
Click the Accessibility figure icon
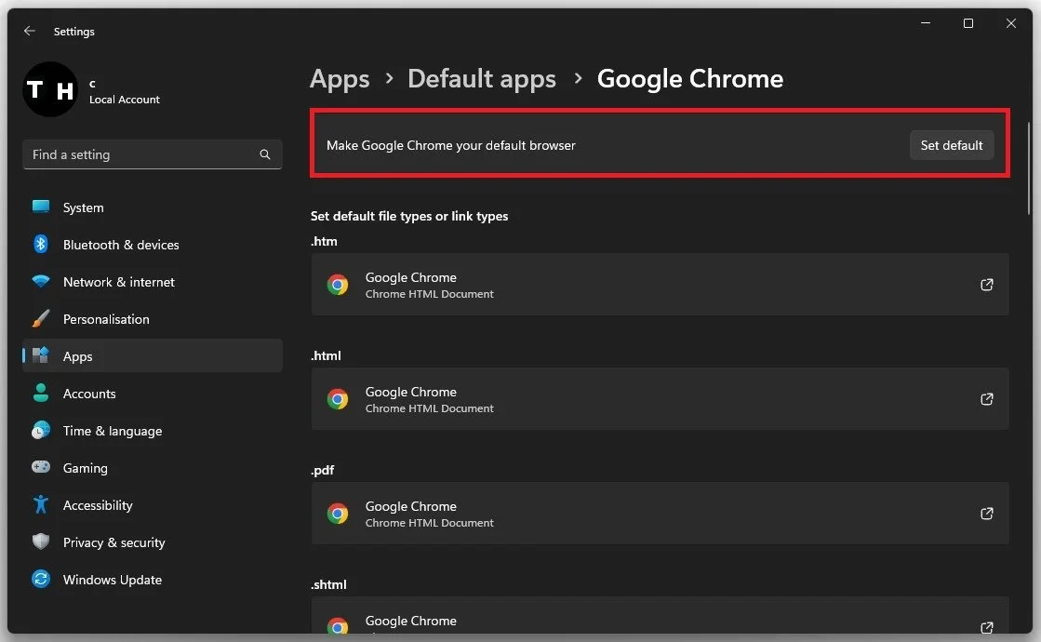(x=41, y=504)
